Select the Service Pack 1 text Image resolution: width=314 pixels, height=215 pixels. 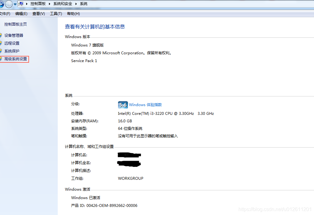[x=84, y=61]
